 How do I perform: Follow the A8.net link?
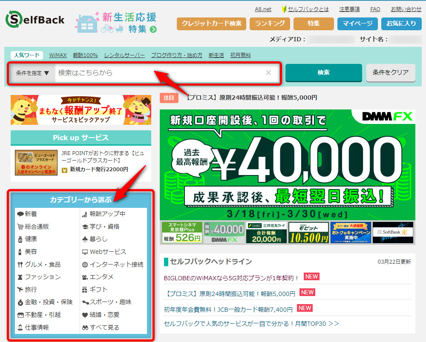(x=263, y=9)
